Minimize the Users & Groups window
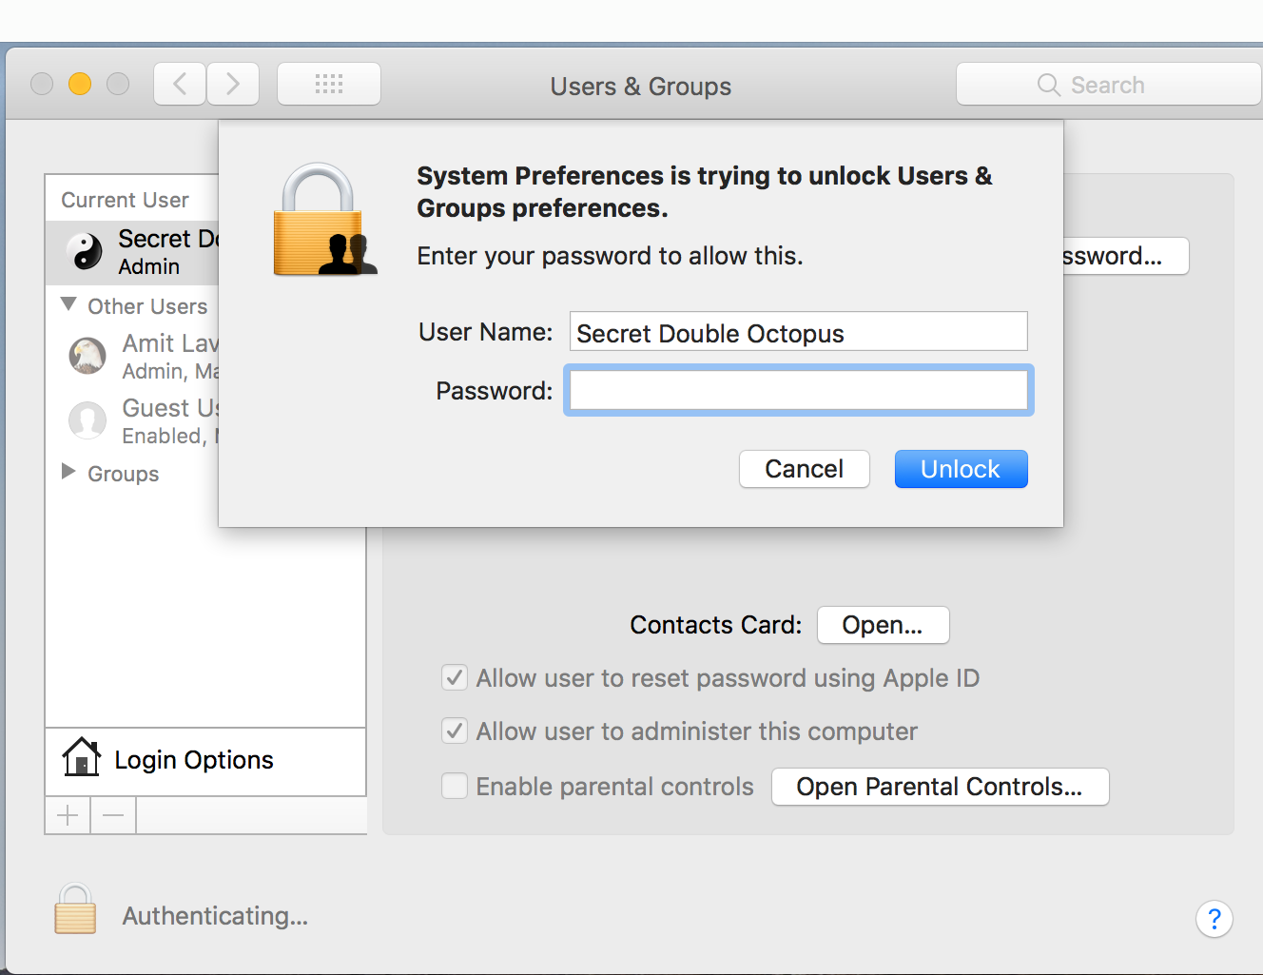 tap(80, 84)
